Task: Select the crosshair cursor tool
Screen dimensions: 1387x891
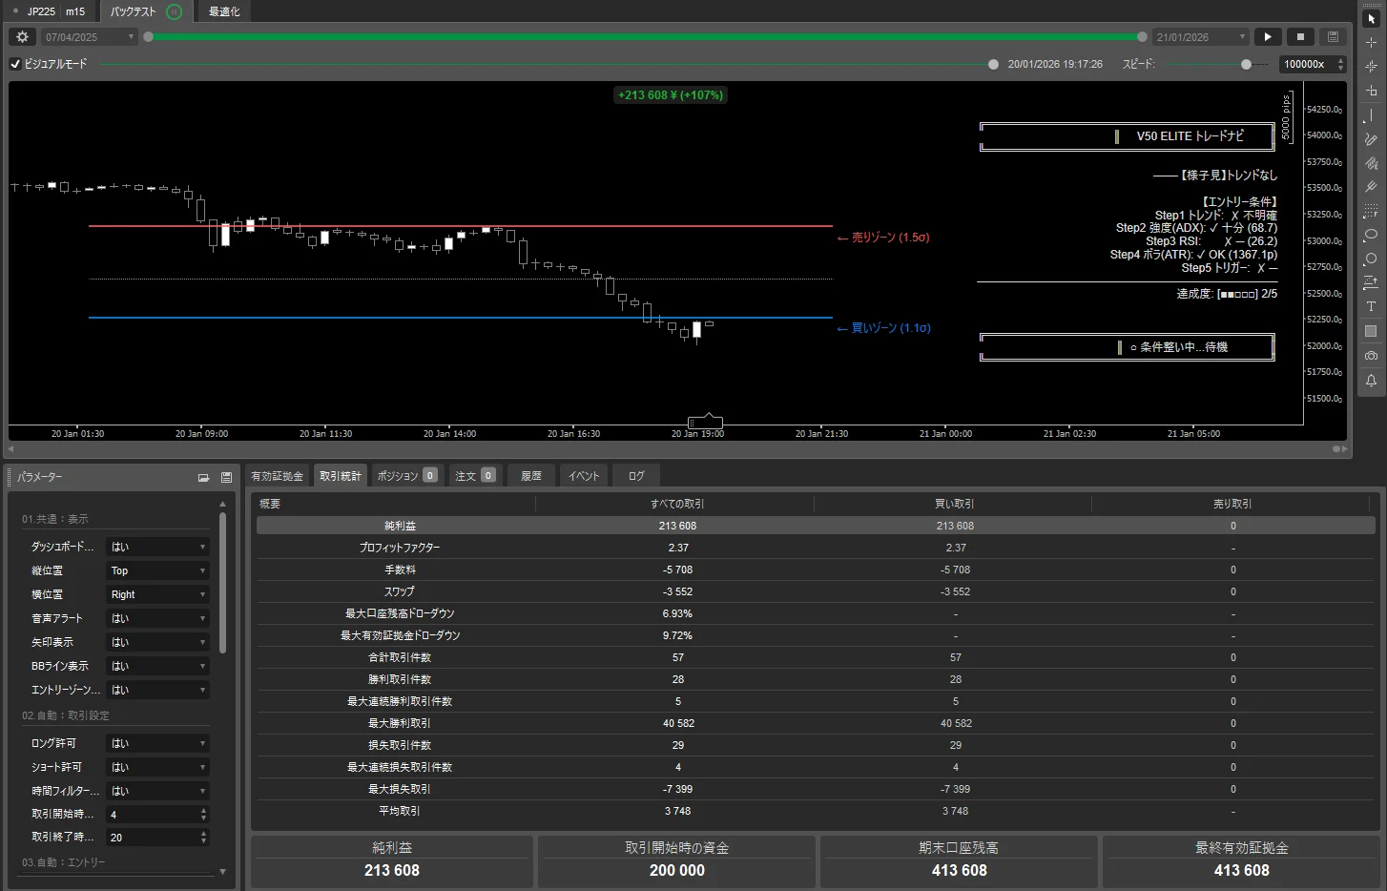Action: click(x=1371, y=43)
